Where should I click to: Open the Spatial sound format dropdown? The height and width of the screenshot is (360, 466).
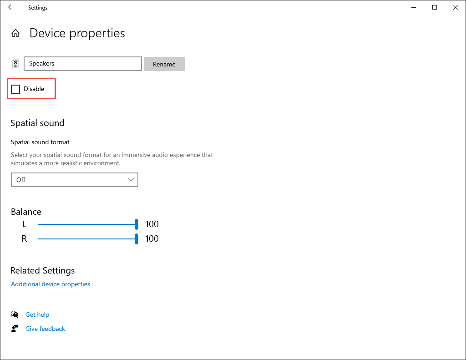(x=74, y=180)
